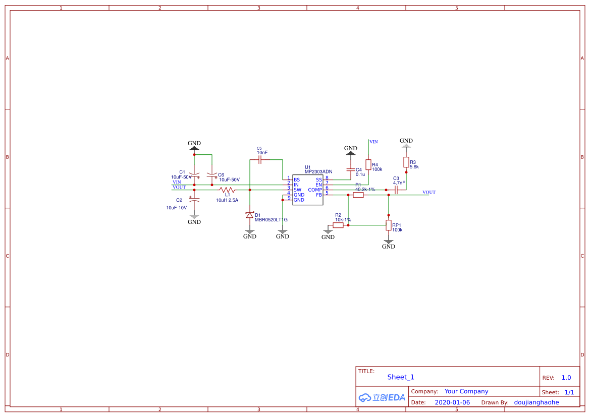
Task: Select the L1 inductor symbol
Action: pyautogui.click(x=227, y=190)
